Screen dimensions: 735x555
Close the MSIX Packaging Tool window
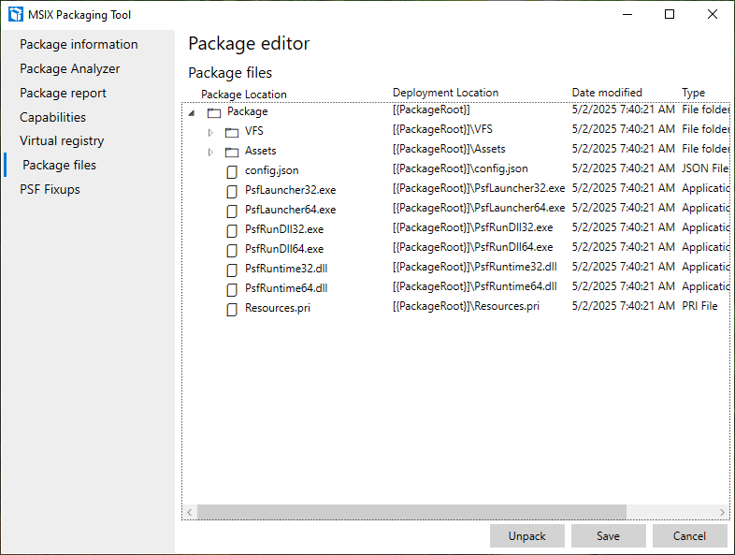tap(712, 15)
